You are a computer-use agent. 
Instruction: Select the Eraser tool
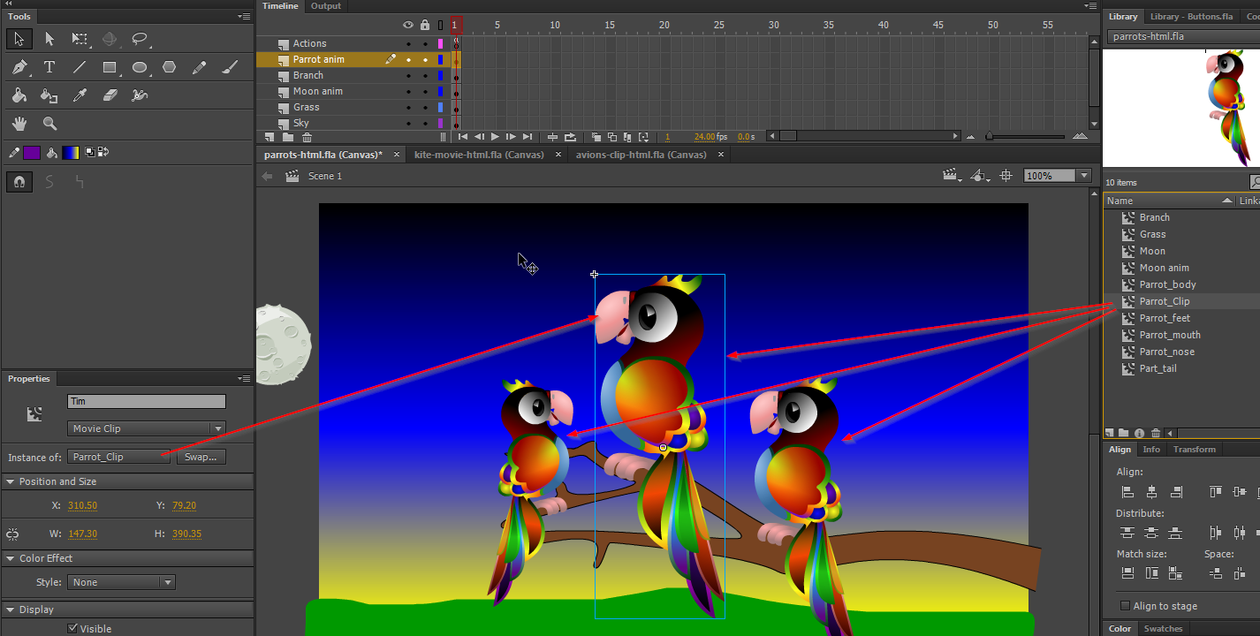pyautogui.click(x=110, y=95)
